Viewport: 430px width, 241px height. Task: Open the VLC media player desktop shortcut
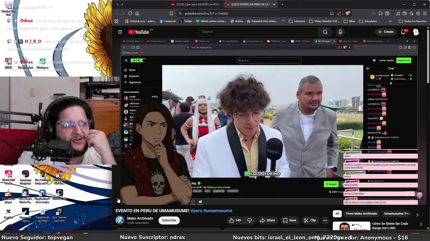(x=8, y=197)
